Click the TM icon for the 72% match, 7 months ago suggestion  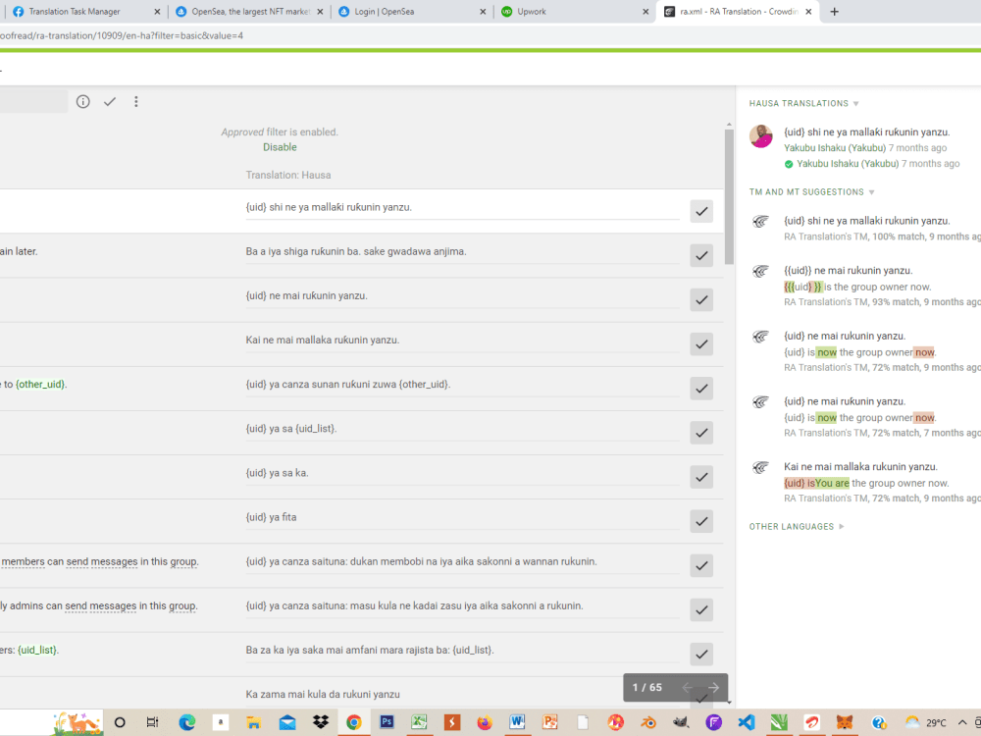tap(760, 401)
